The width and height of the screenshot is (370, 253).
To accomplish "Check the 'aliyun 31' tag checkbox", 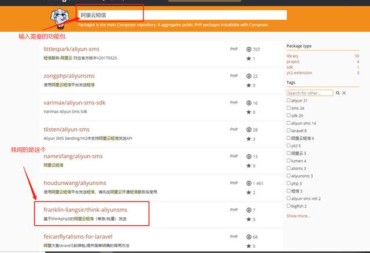I will tap(289, 101).
